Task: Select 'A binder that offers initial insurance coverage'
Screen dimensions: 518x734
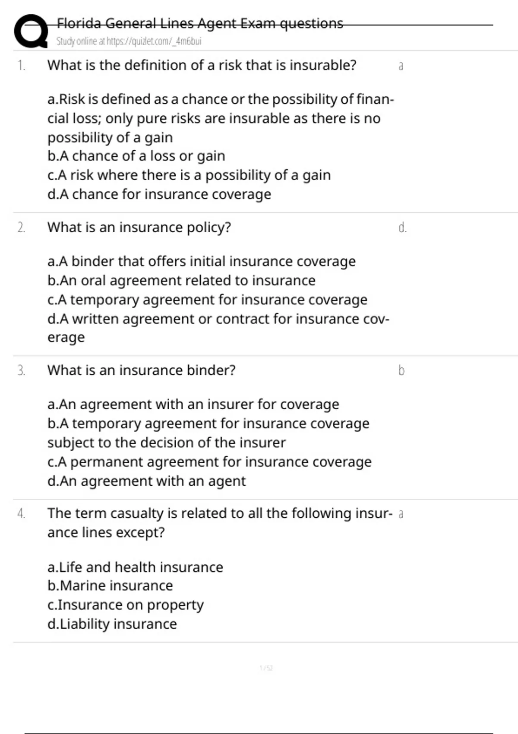Action: (x=201, y=261)
